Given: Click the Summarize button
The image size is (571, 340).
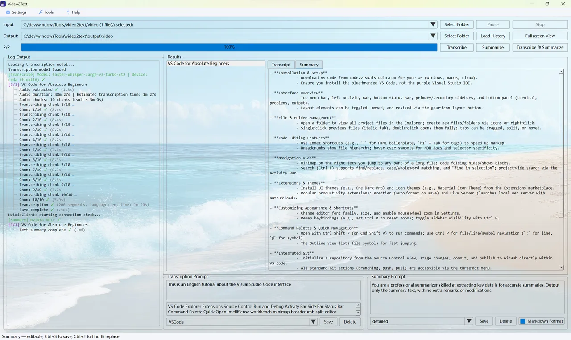Looking at the screenshot, I should point(493,47).
